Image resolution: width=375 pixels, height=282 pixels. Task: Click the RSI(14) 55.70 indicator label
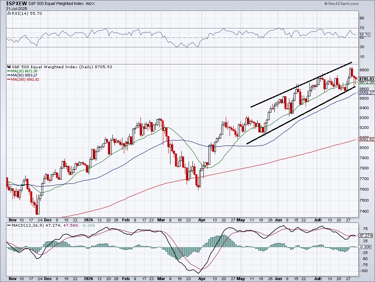27,13
